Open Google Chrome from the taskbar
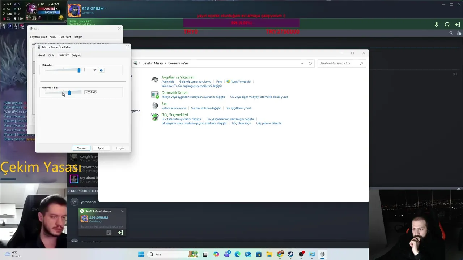 tap(280, 254)
